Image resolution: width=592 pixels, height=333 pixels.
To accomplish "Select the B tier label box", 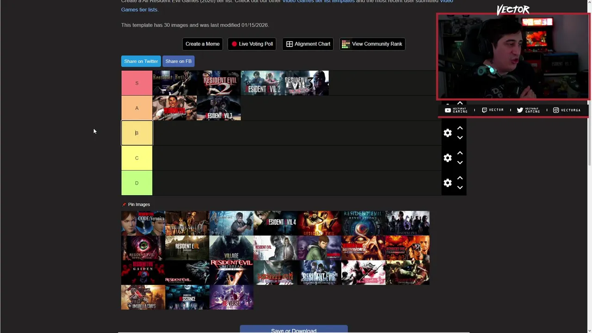I will [x=137, y=133].
